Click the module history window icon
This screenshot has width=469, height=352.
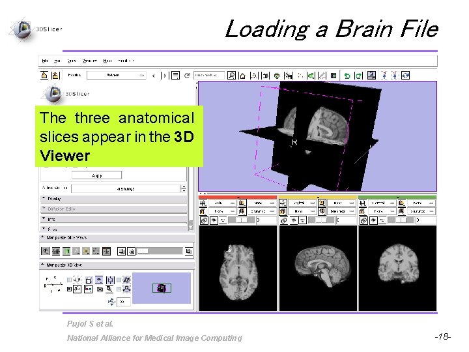tap(176, 76)
